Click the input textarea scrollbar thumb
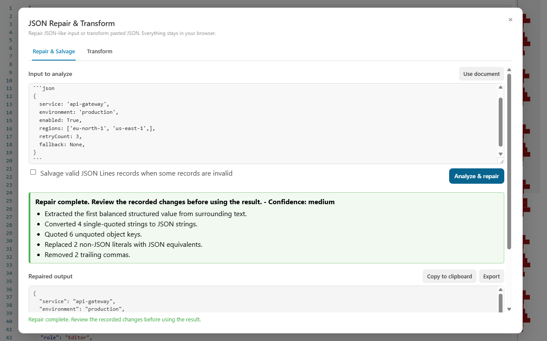547x341 pixels. click(500, 122)
